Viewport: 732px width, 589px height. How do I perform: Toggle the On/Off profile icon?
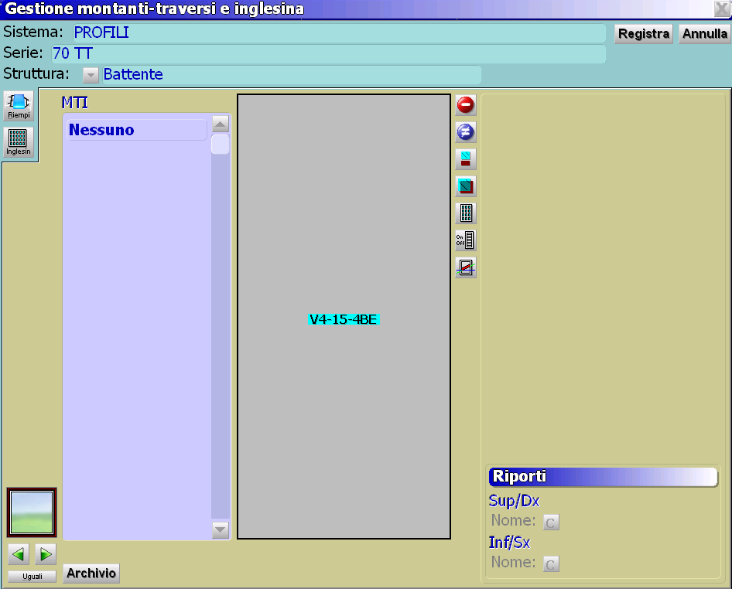click(466, 240)
